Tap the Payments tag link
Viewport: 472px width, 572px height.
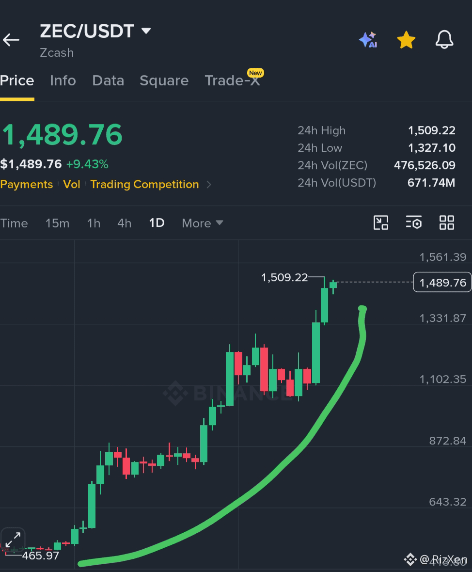26,184
